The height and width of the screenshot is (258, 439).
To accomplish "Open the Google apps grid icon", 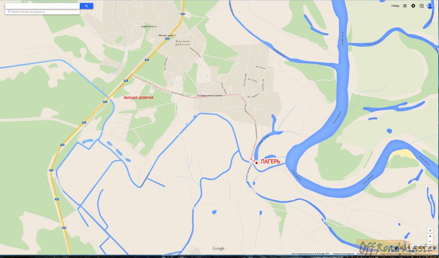I will [x=404, y=6].
